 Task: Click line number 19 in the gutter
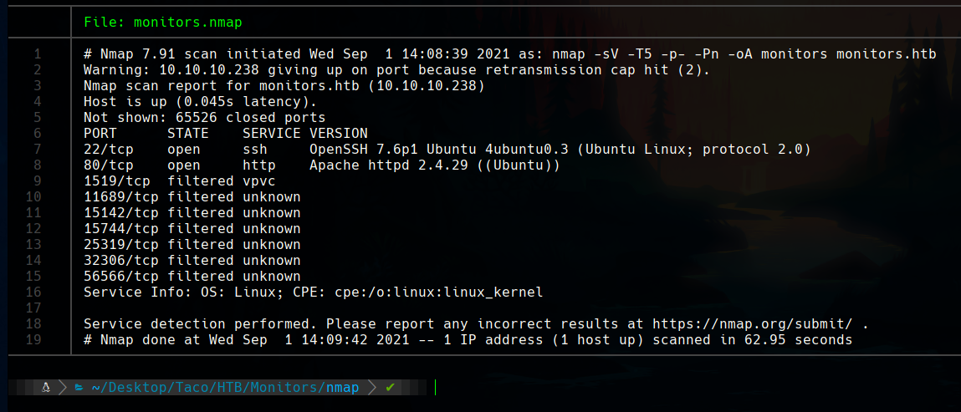pyautogui.click(x=34, y=340)
